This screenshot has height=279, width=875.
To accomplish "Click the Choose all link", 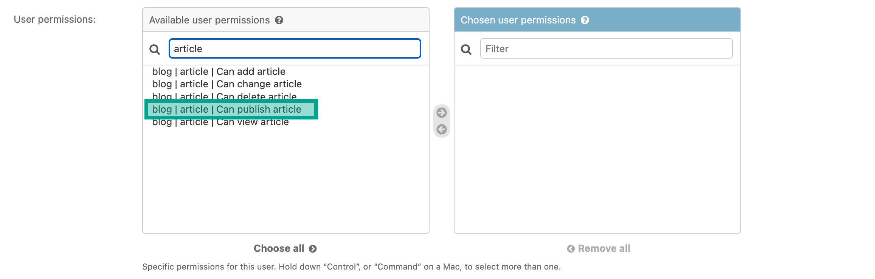I will (279, 248).
